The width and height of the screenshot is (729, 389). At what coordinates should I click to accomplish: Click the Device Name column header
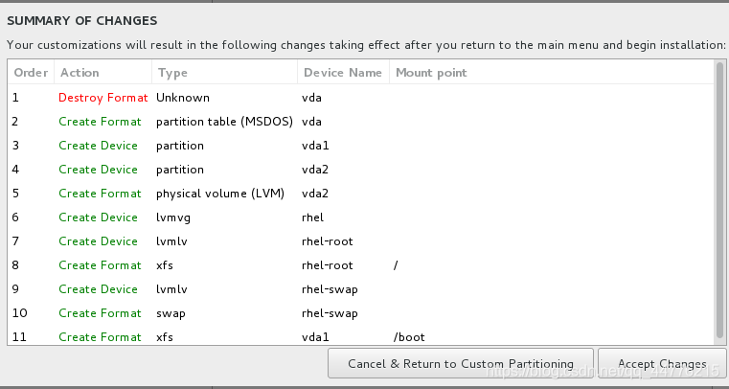click(x=343, y=73)
